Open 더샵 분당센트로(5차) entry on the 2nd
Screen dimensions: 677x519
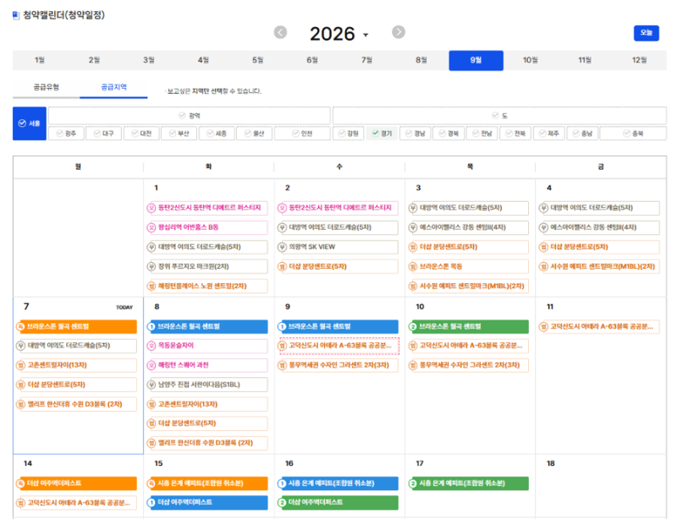click(x=338, y=266)
